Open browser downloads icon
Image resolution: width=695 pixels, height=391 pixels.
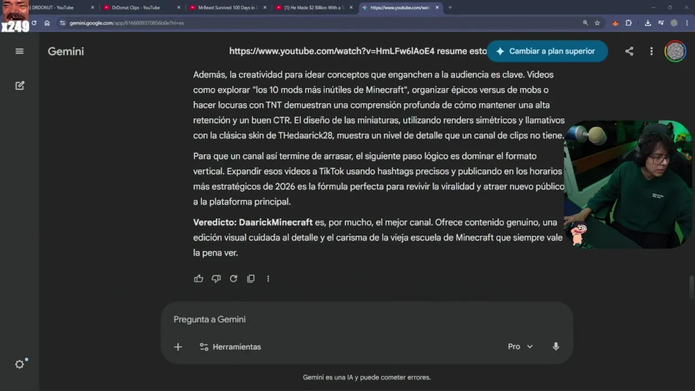coord(648,23)
